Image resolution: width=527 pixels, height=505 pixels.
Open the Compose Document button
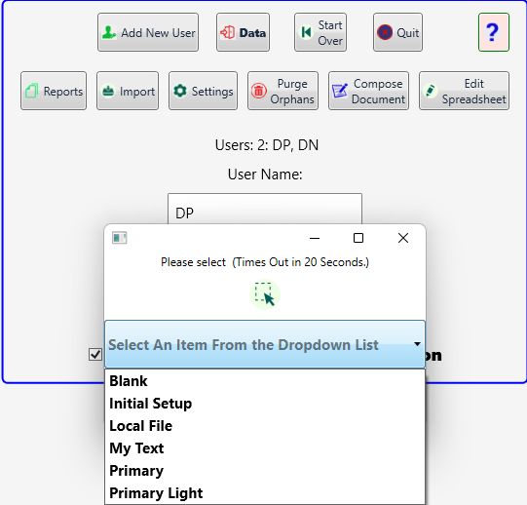pos(368,91)
